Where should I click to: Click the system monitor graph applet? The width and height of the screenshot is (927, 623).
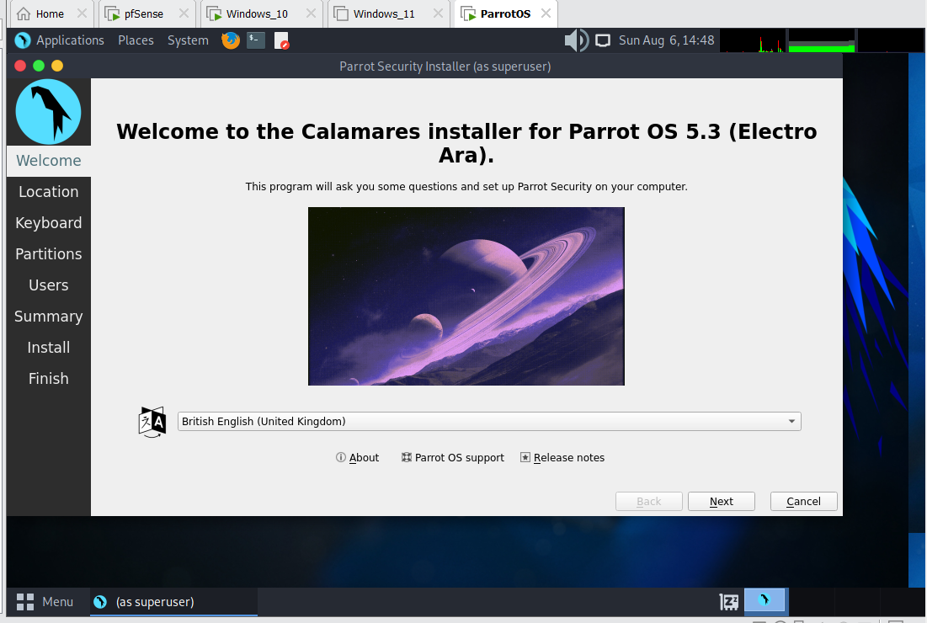pos(822,40)
